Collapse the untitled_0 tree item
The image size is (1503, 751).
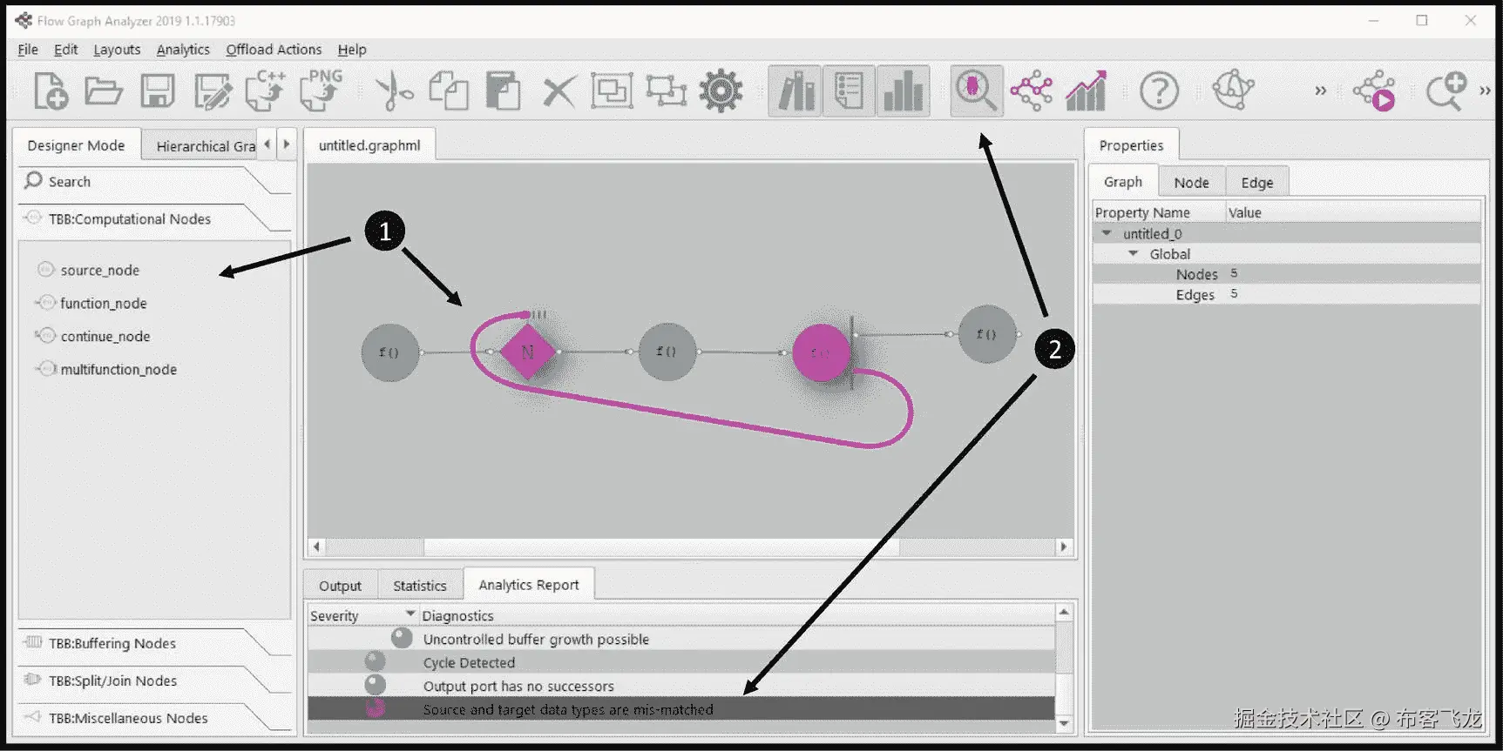[1107, 233]
